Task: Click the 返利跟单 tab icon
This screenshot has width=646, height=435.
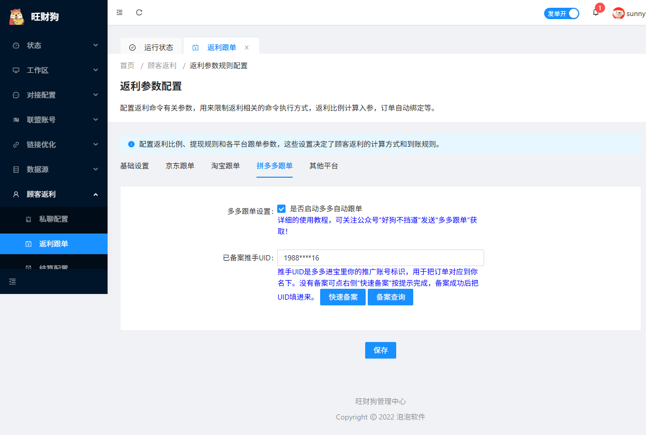Action: (196, 48)
